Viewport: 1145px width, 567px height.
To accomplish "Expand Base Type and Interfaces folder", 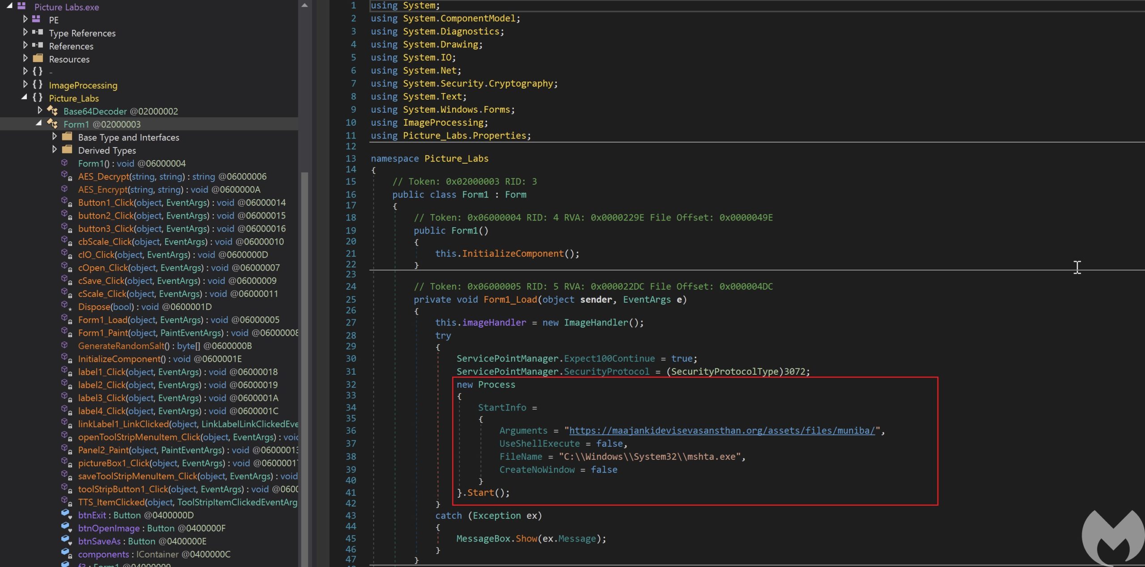I will [x=55, y=136].
